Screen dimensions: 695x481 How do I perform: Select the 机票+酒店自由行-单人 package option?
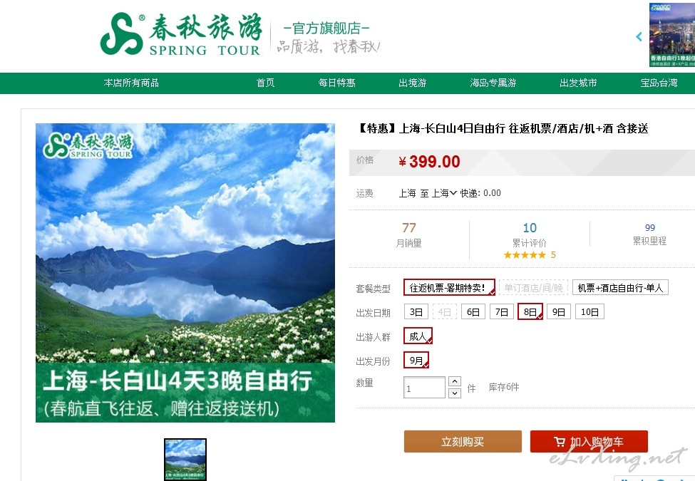tap(620, 287)
